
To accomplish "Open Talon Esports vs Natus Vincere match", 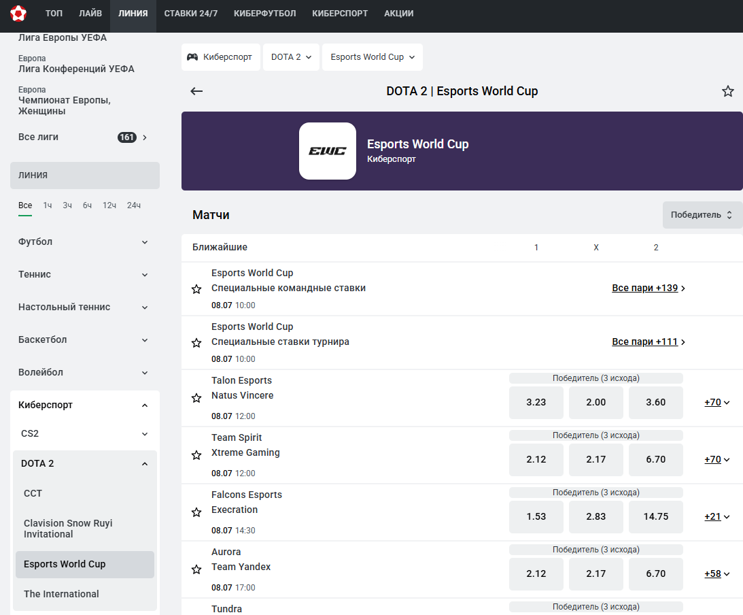I will coord(243,388).
